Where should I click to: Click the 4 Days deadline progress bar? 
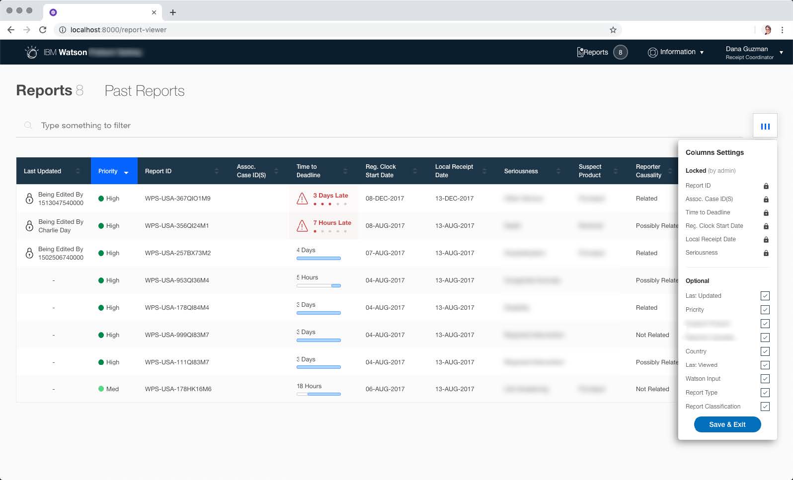318,258
